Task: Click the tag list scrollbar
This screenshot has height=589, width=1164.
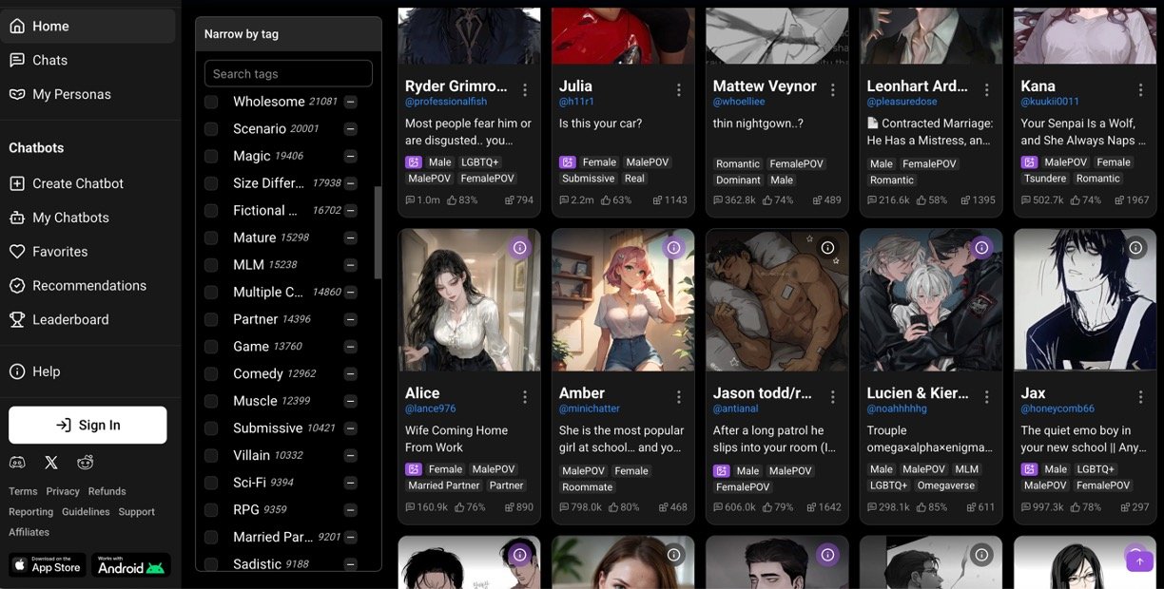Action: coord(378,233)
